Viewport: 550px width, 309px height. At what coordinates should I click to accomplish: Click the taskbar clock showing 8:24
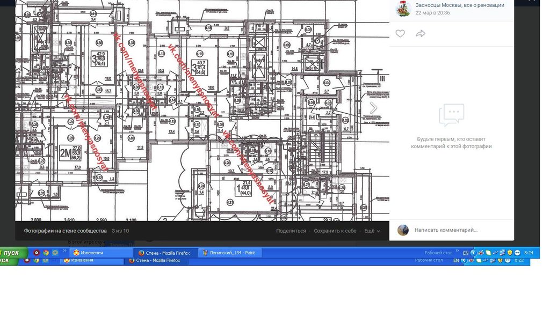point(529,253)
